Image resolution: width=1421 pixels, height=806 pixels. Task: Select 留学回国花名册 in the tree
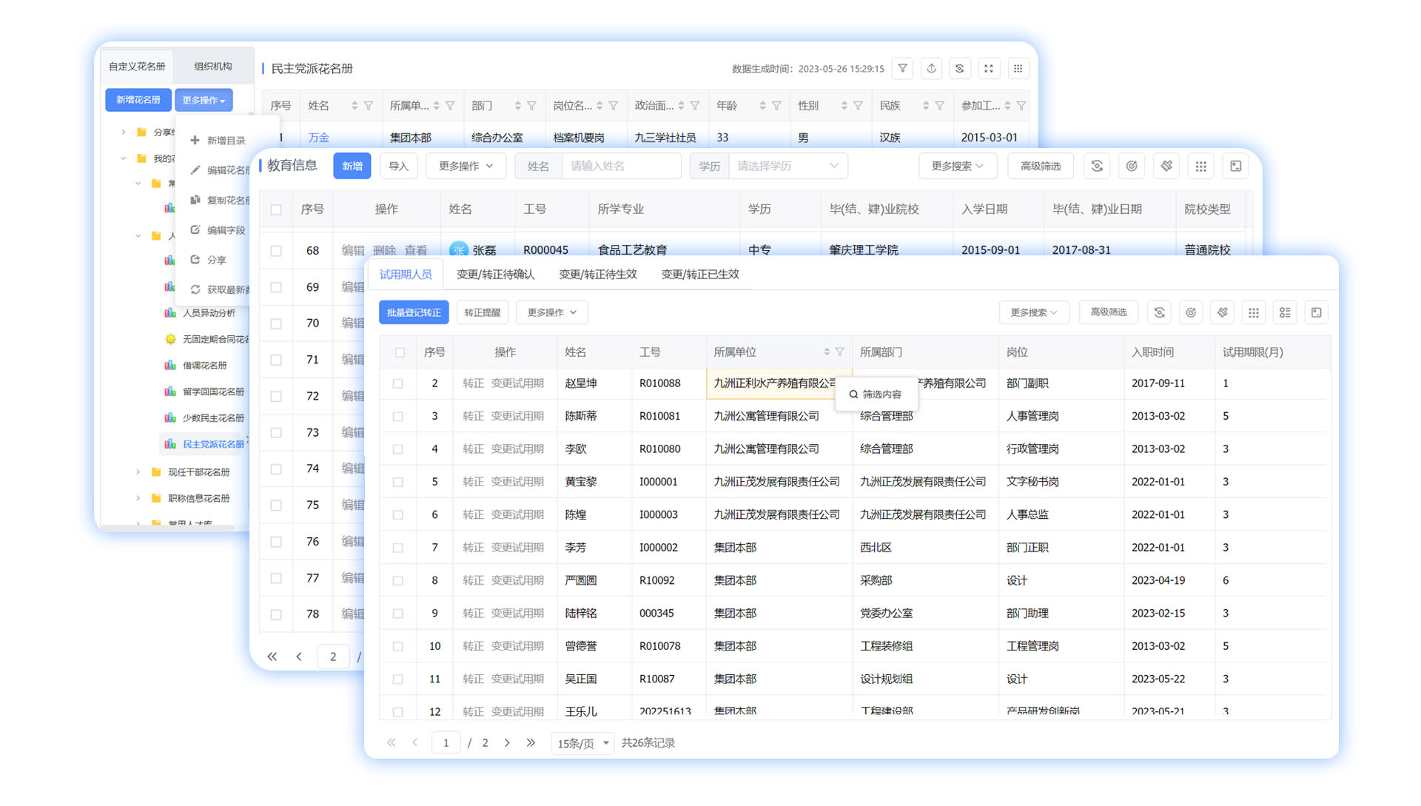[213, 392]
